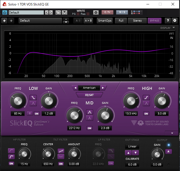This screenshot has width=180, height=171.
Task: Select high band shelf shape icon
Action: click(146, 98)
